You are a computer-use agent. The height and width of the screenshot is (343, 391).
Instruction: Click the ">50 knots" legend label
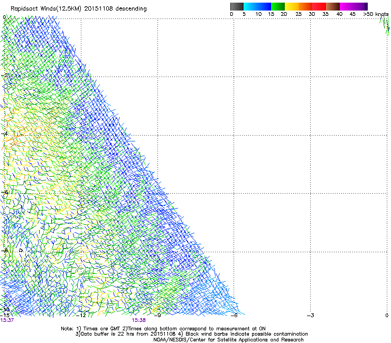[x=376, y=14]
